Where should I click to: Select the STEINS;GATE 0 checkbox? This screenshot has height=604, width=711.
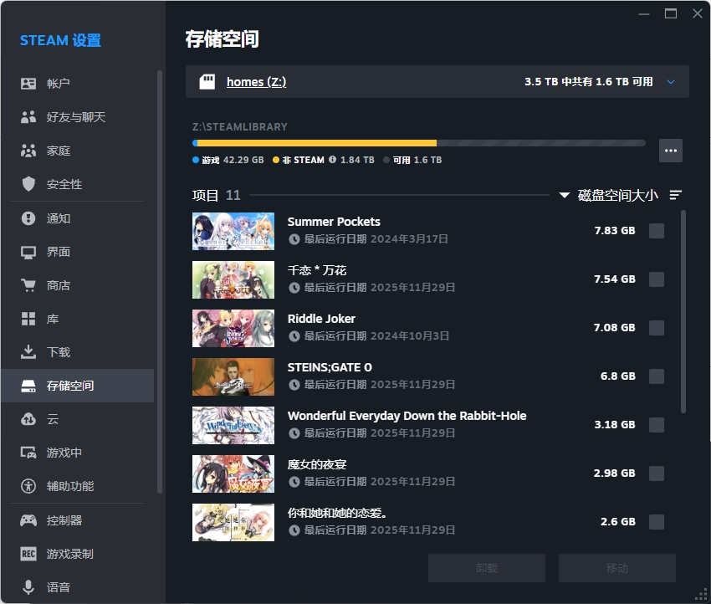pos(657,376)
